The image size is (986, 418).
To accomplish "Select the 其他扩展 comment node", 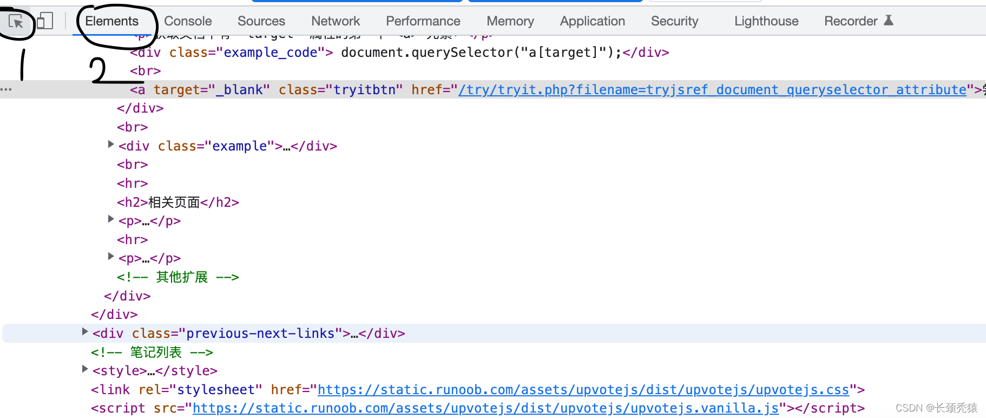I will 178,277.
